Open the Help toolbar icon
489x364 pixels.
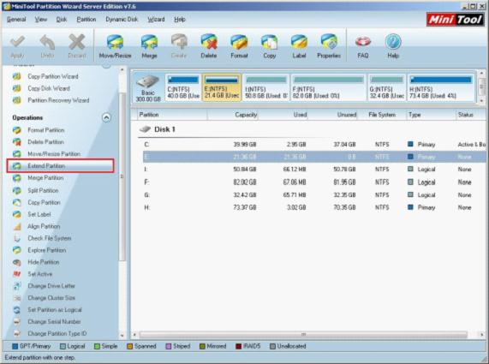click(393, 46)
